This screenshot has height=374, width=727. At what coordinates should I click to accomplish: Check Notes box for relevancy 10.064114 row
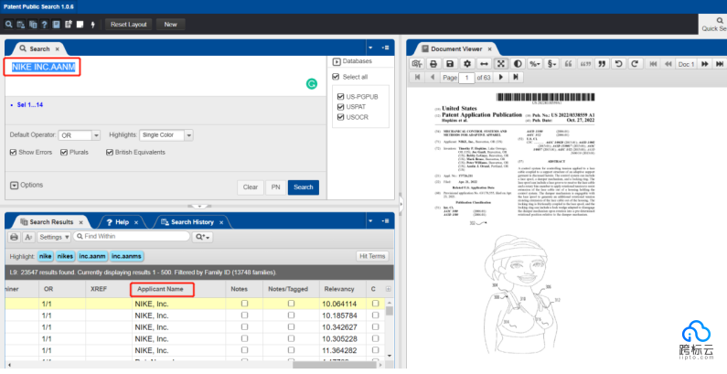point(244,304)
